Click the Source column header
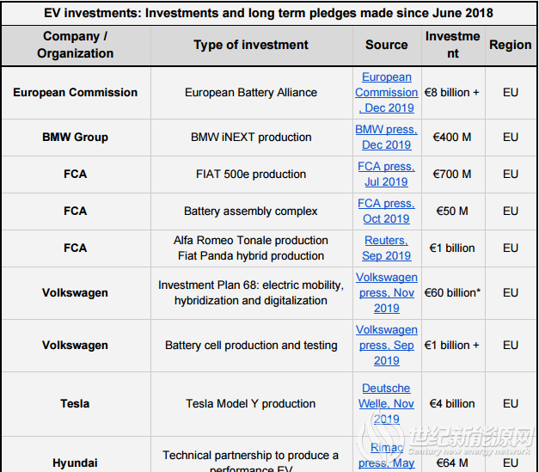The width and height of the screenshot is (539, 472). tap(386, 45)
